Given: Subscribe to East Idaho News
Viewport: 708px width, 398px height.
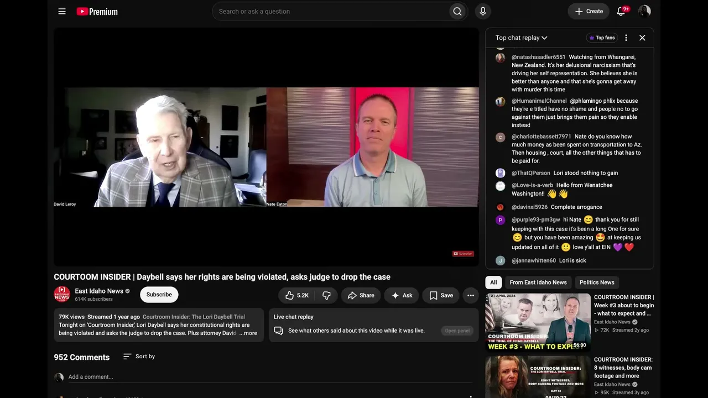Looking at the screenshot, I should (159, 295).
